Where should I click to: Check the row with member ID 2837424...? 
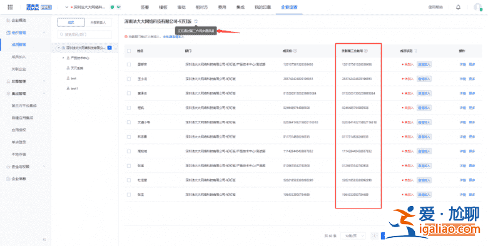tap(129, 79)
